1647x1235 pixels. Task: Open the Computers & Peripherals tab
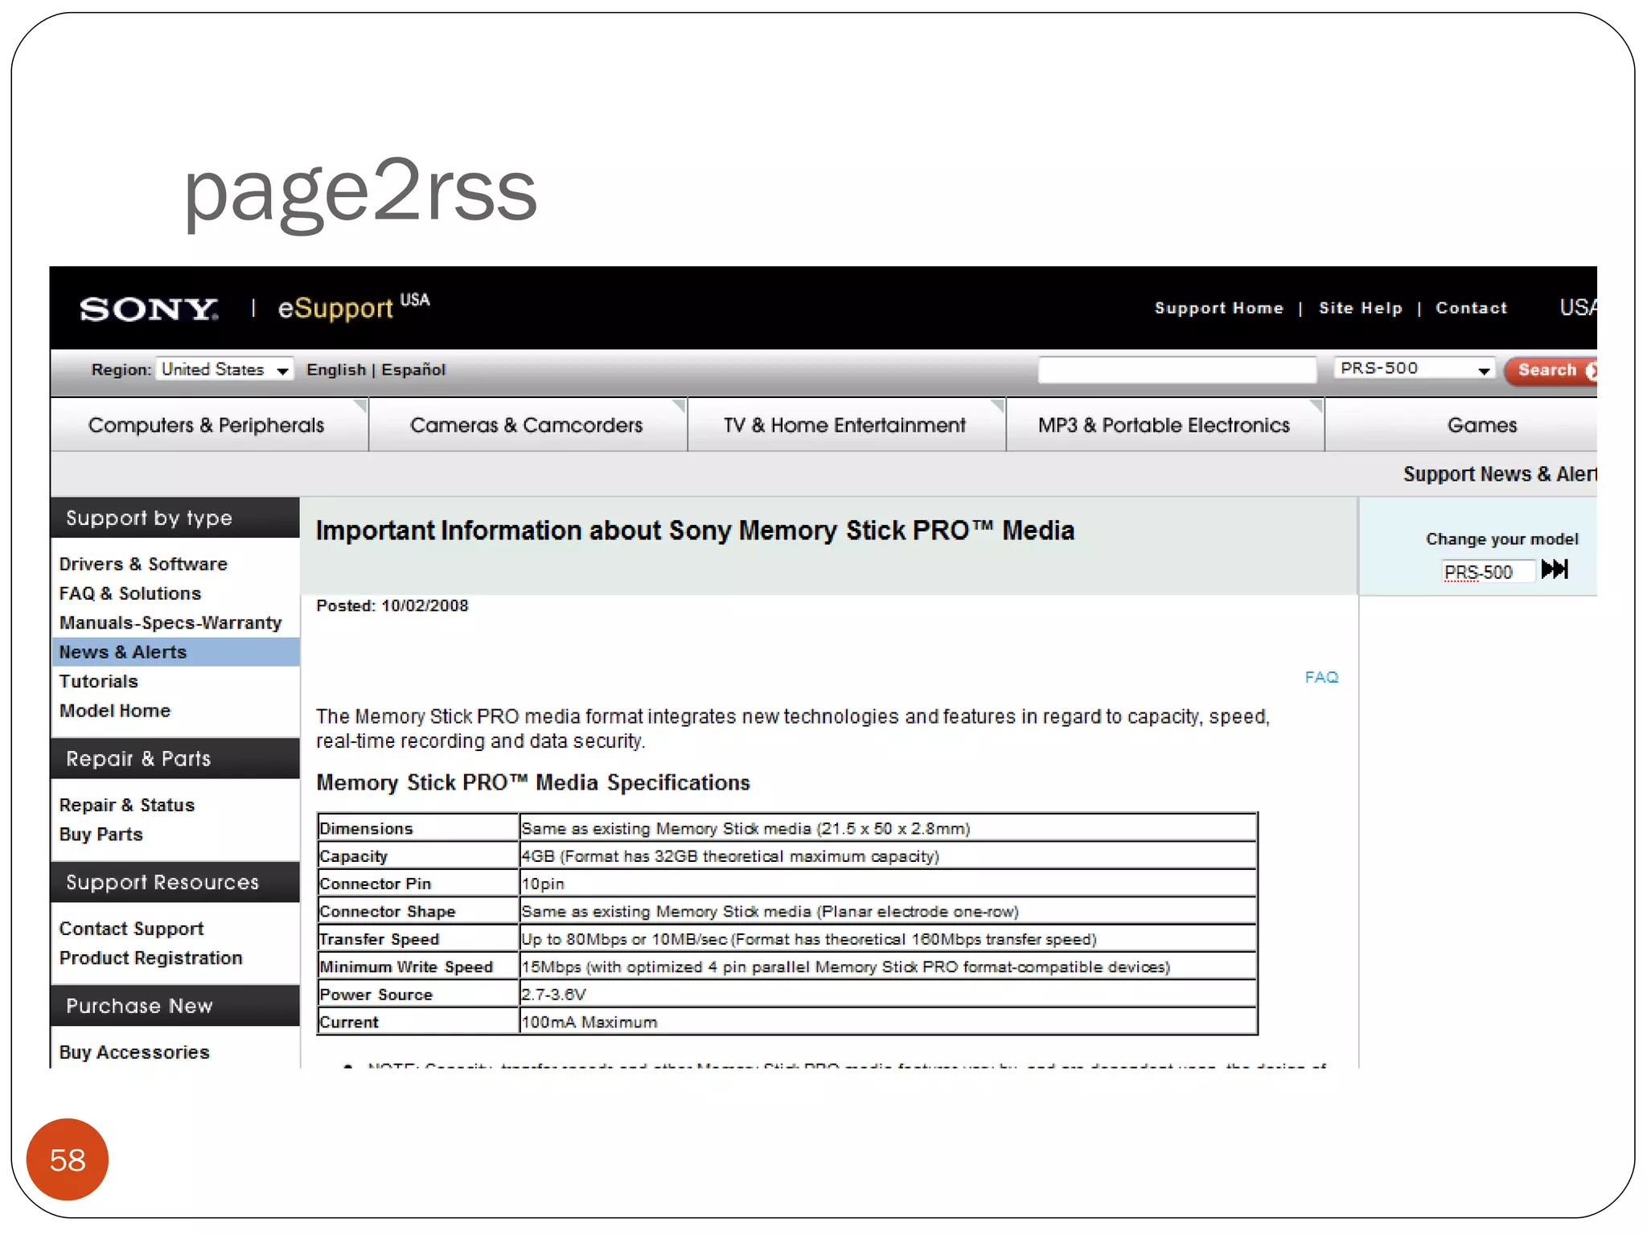207,425
